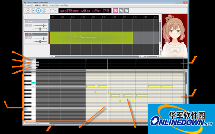Jump to the next marker flag button
Screen dimensions: 215x134
(54, 10)
